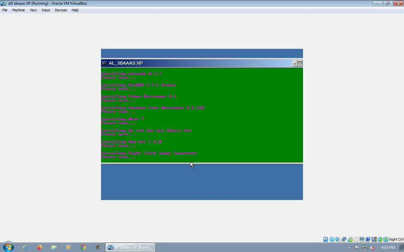This screenshot has height=252, width=404.
Task: Launch Google Chrome from the taskbar
Action: (x=83, y=247)
